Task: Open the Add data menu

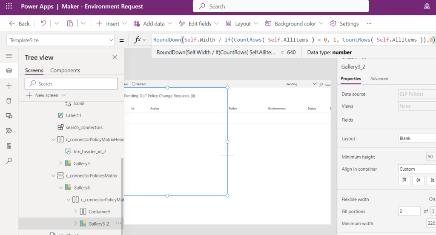Action: pyautogui.click(x=153, y=24)
